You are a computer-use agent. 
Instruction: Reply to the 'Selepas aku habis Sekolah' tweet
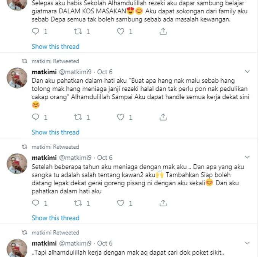[x=35, y=32]
